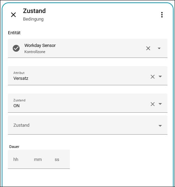Open the empty Zustand dropdown arrow

pyautogui.click(x=160, y=126)
